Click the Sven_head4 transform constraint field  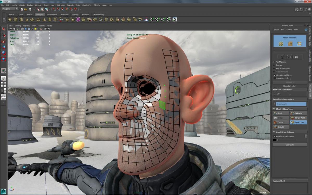291,104
